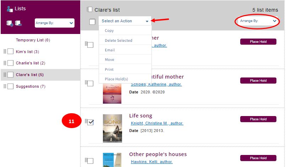This screenshot has height=167, width=286.
Task: Select Email in the action menu
Action: [110, 50]
